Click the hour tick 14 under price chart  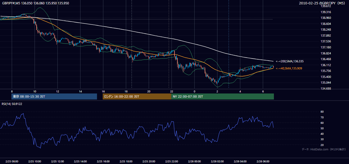click(x=80, y=91)
